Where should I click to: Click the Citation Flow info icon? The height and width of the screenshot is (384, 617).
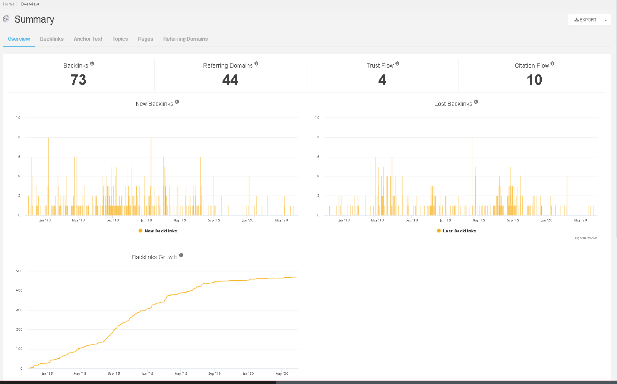coord(553,64)
